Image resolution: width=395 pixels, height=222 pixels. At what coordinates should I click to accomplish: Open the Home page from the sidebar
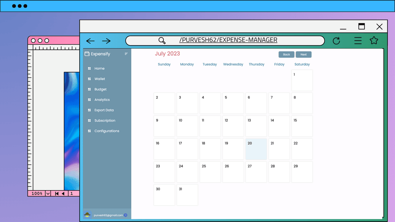[x=99, y=68]
